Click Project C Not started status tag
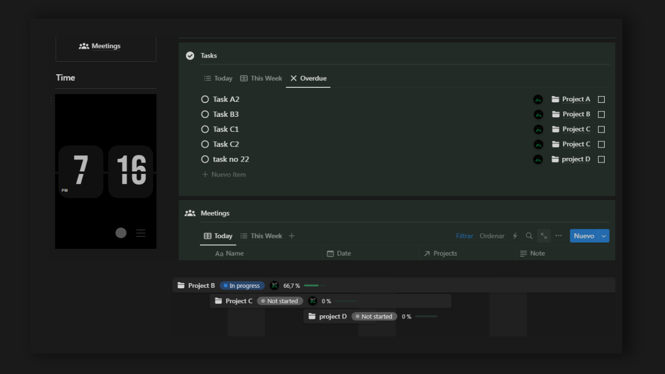665x374 pixels. coord(280,301)
